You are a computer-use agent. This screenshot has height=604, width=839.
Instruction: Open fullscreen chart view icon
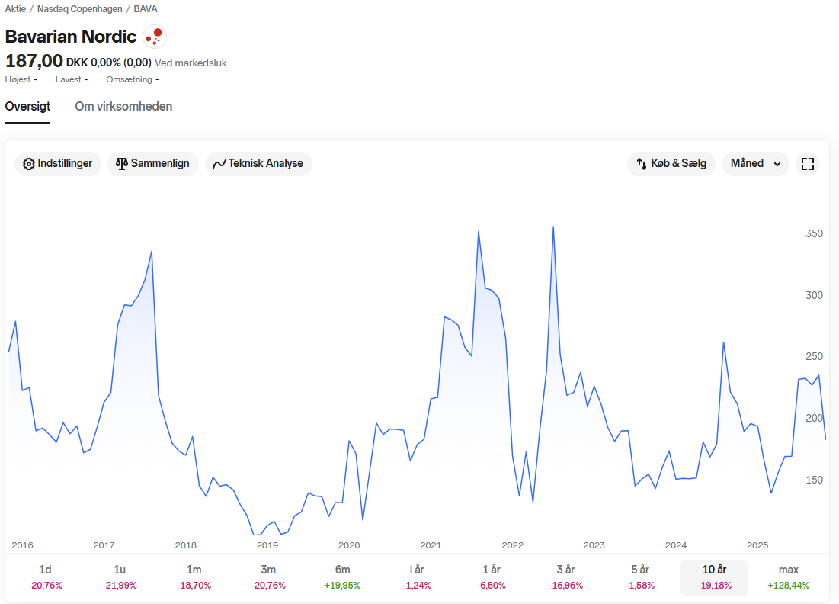808,164
